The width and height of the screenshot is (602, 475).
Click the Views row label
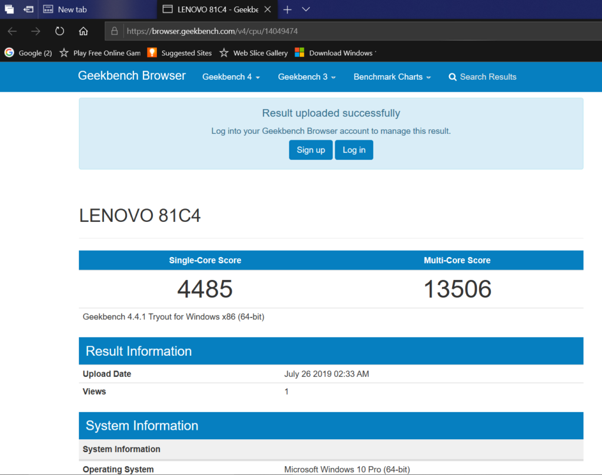(x=94, y=392)
